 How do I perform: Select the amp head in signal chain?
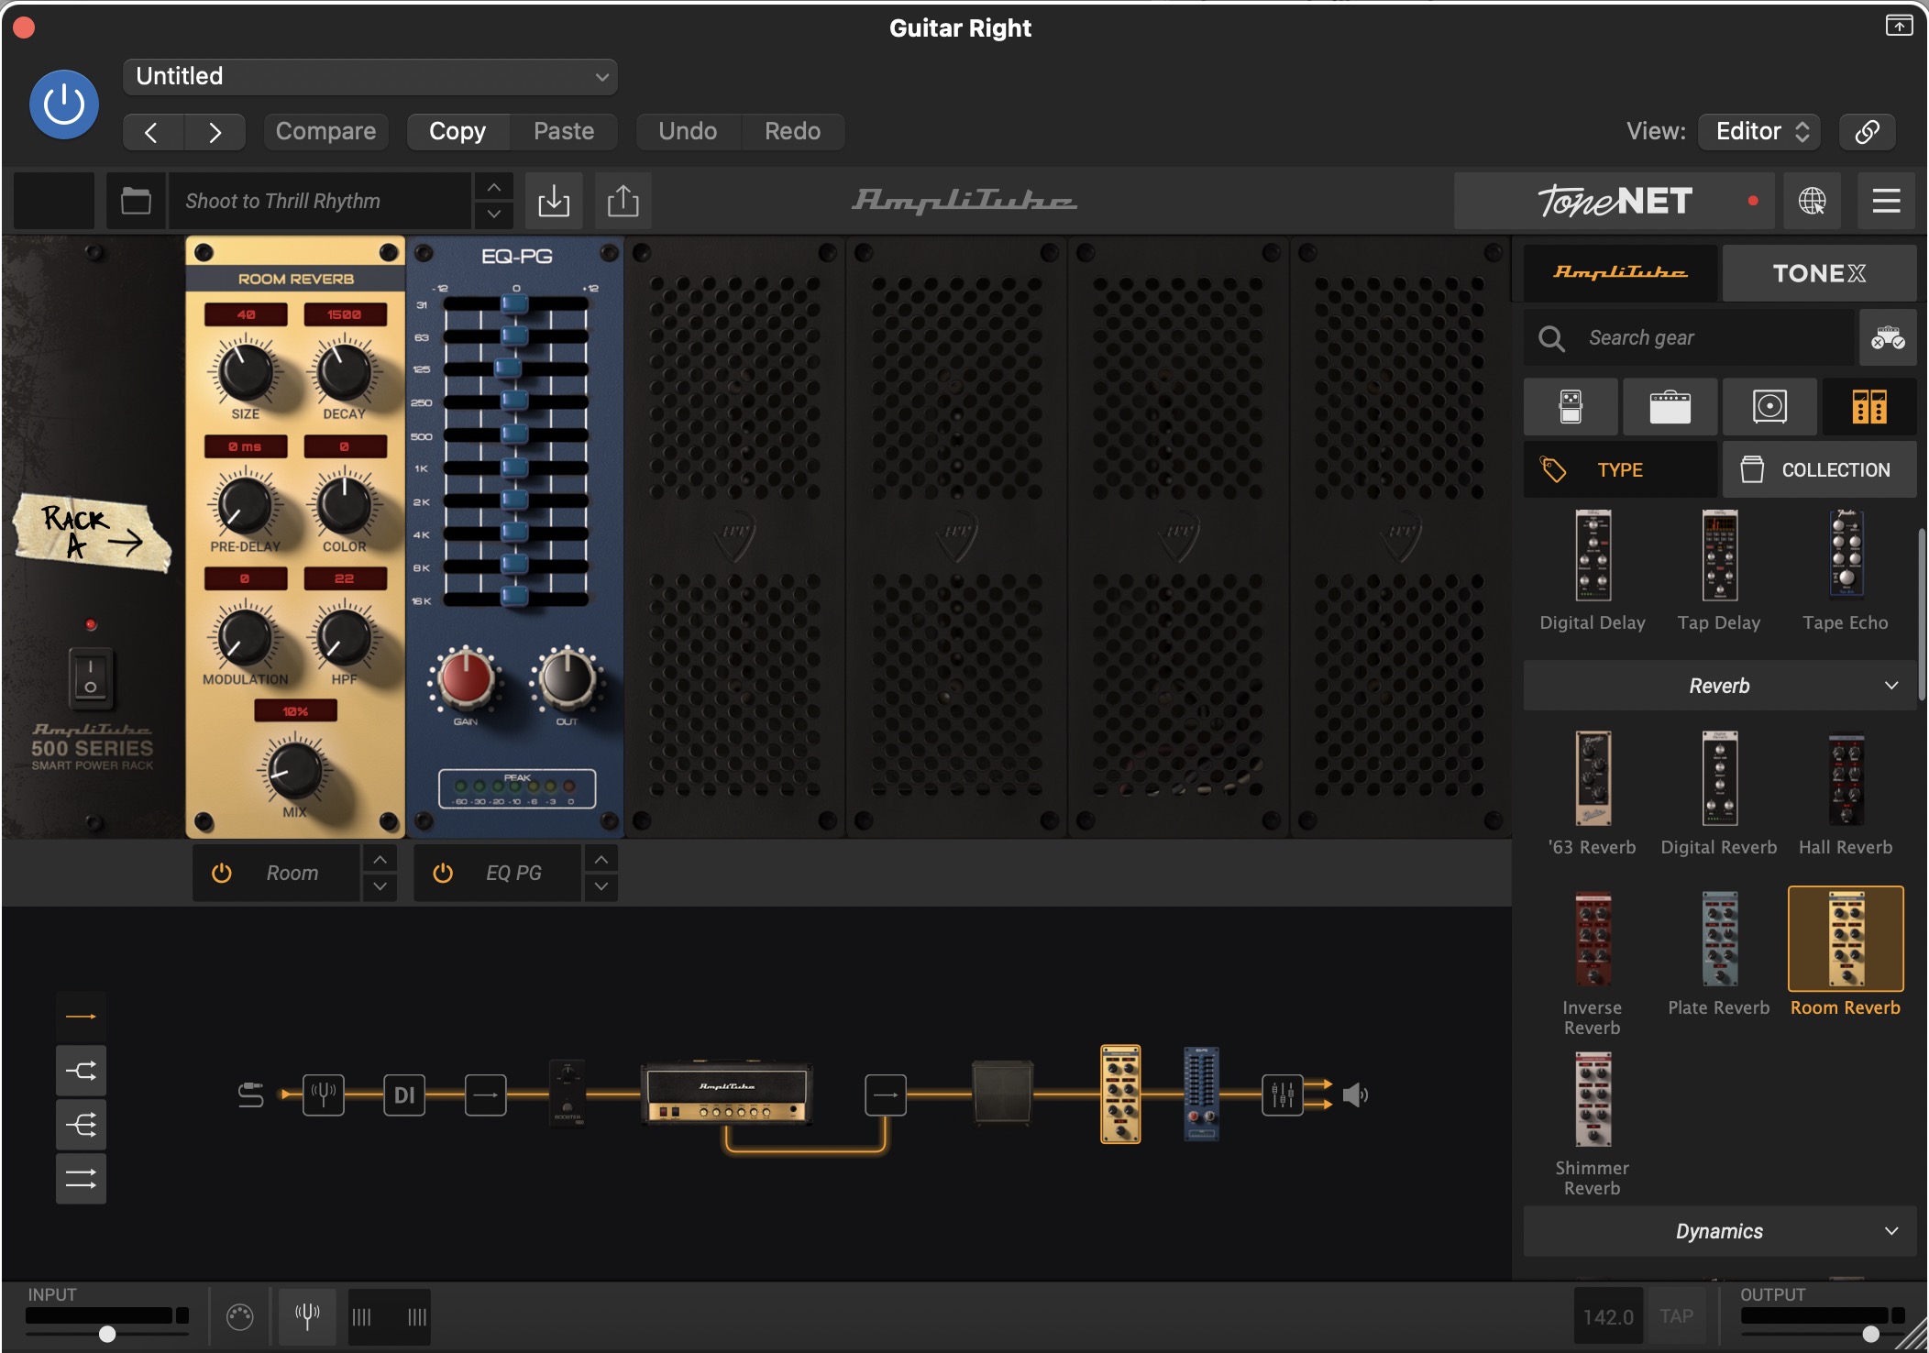coord(727,1094)
